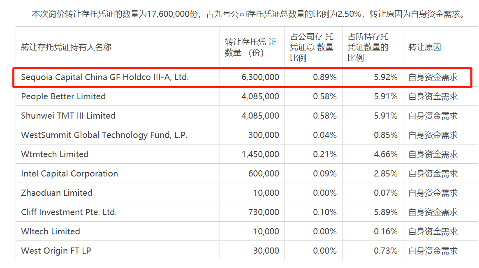Click the 600,000 quantity value
479x268 pixels.
point(264,174)
